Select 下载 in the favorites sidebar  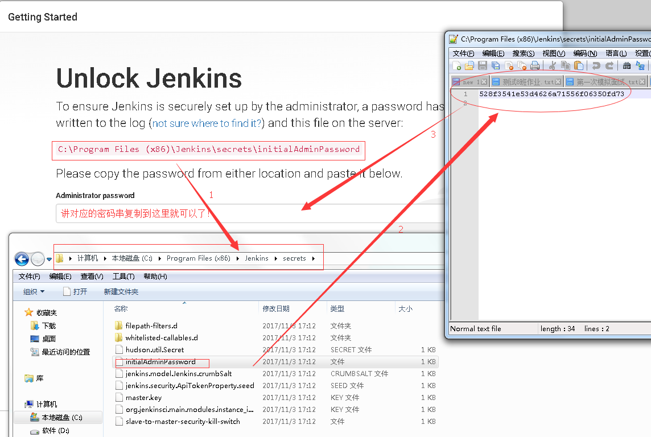click(x=49, y=326)
